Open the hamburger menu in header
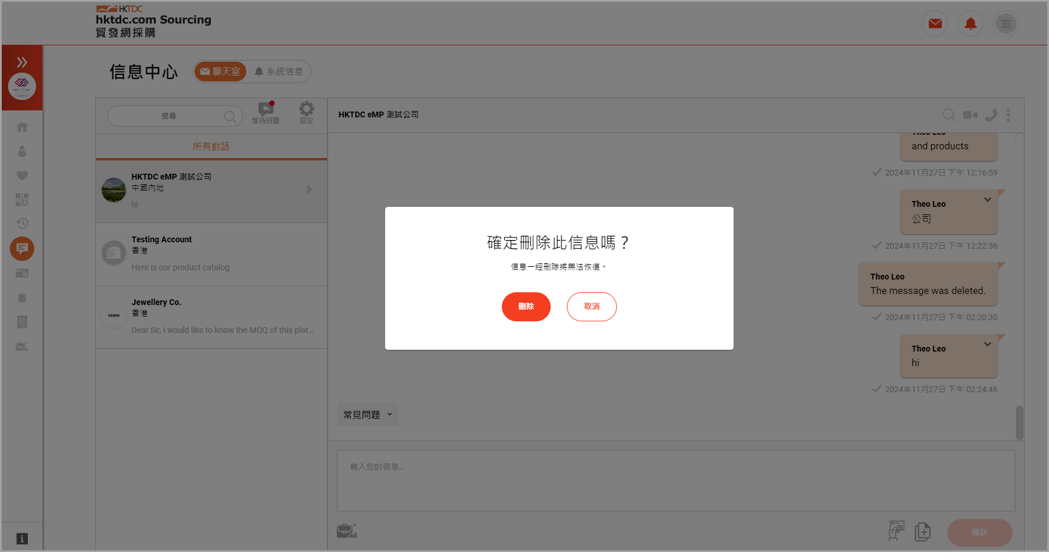The width and height of the screenshot is (1049, 552). pyautogui.click(x=1005, y=24)
